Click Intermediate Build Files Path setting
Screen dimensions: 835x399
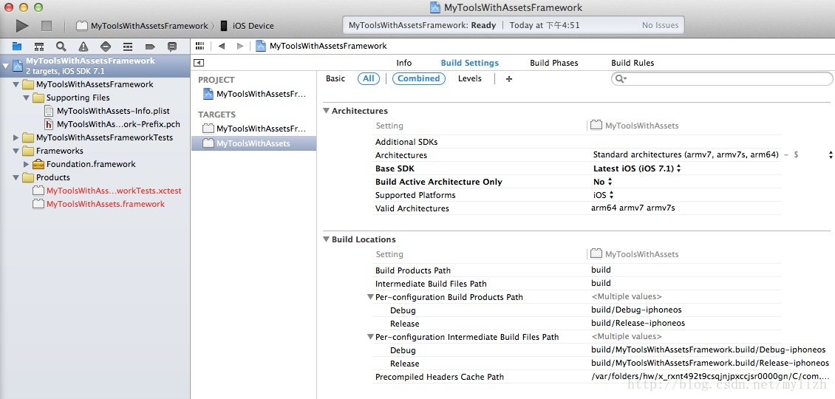coord(431,284)
